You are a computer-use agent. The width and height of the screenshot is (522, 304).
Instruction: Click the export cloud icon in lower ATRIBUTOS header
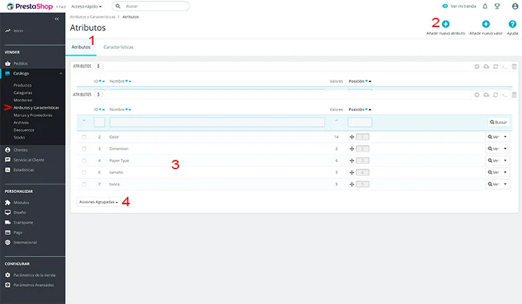pos(486,95)
